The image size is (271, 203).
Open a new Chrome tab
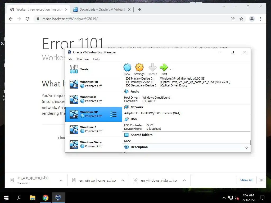tap(139, 10)
